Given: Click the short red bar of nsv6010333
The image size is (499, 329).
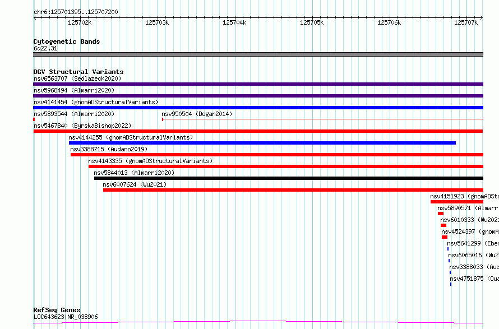Looking at the screenshot, I should pyautogui.click(x=443, y=225).
